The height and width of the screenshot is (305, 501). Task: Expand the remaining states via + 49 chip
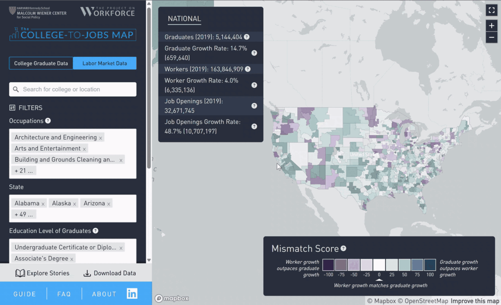(24, 214)
